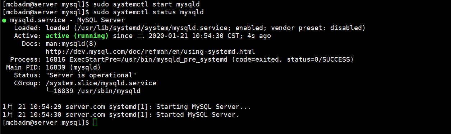This screenshot has width=451, height=134.
Task: Click the tree branch symbol before 16839
Action: [x=50, y=91]
